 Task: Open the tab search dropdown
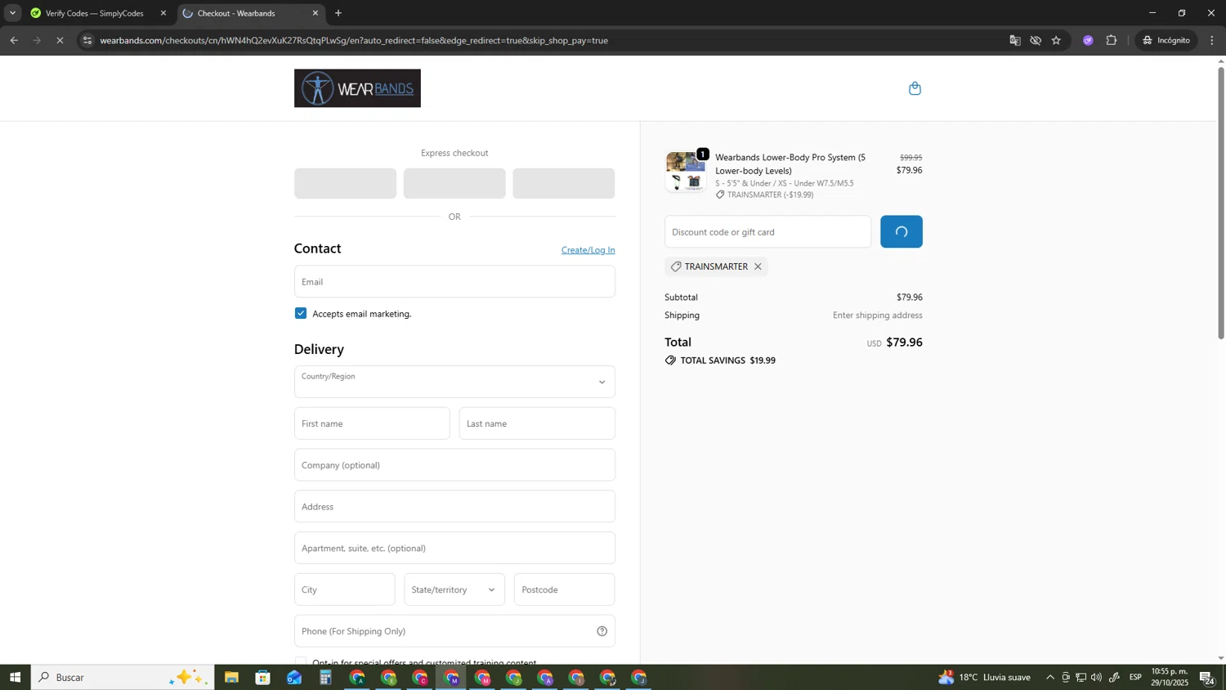click(12, 13)
